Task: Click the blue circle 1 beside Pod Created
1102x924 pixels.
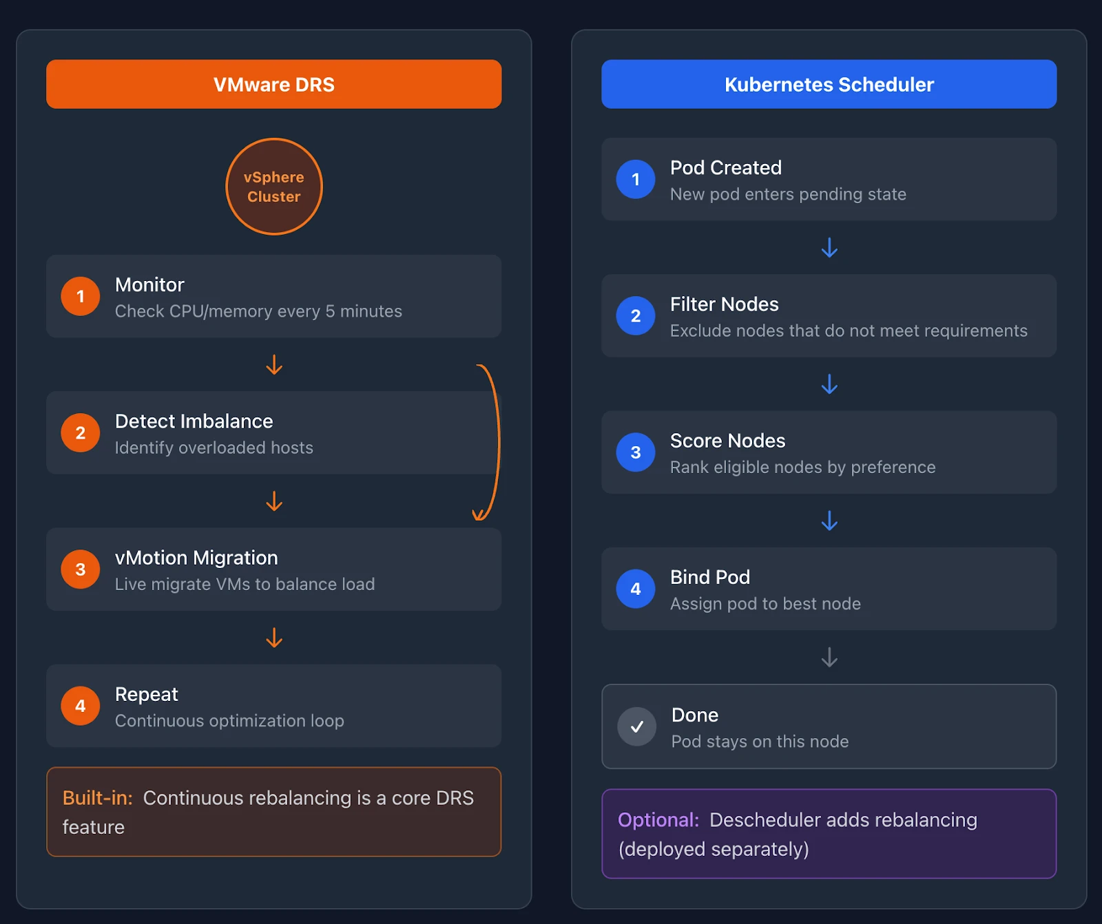Action: [x=635, y=179]
